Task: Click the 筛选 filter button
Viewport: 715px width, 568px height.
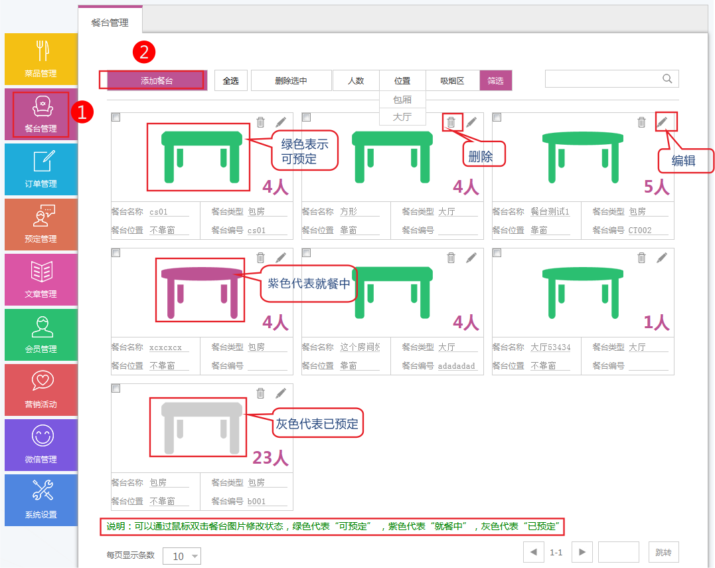Action: click(x=496, y=81)
